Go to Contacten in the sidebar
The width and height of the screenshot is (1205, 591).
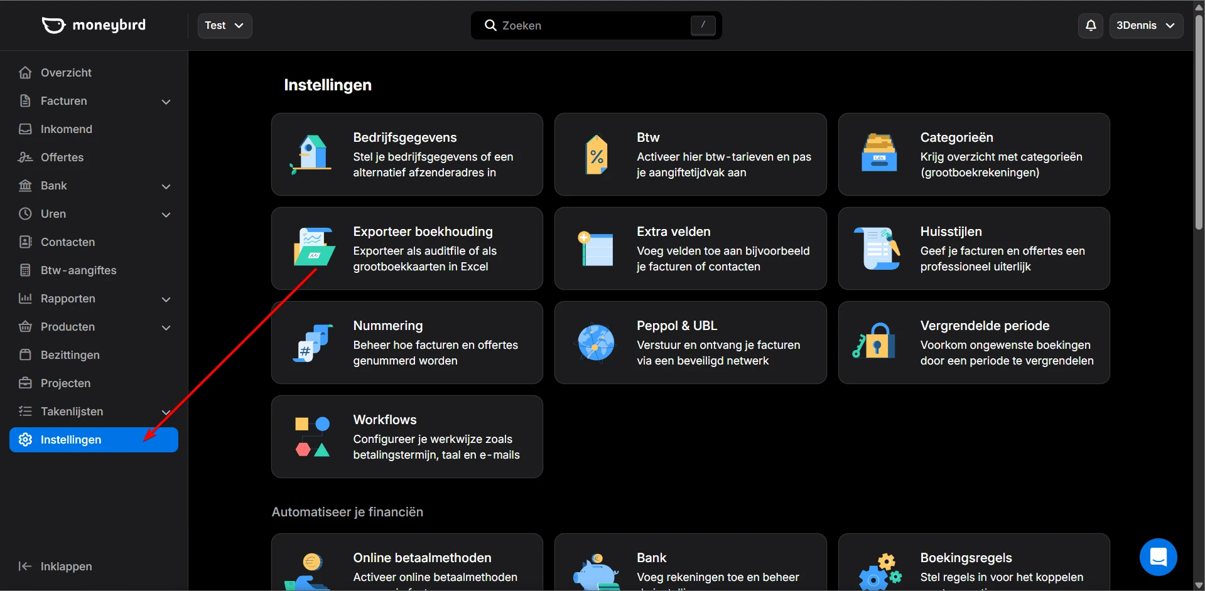(x=68, y=242)
